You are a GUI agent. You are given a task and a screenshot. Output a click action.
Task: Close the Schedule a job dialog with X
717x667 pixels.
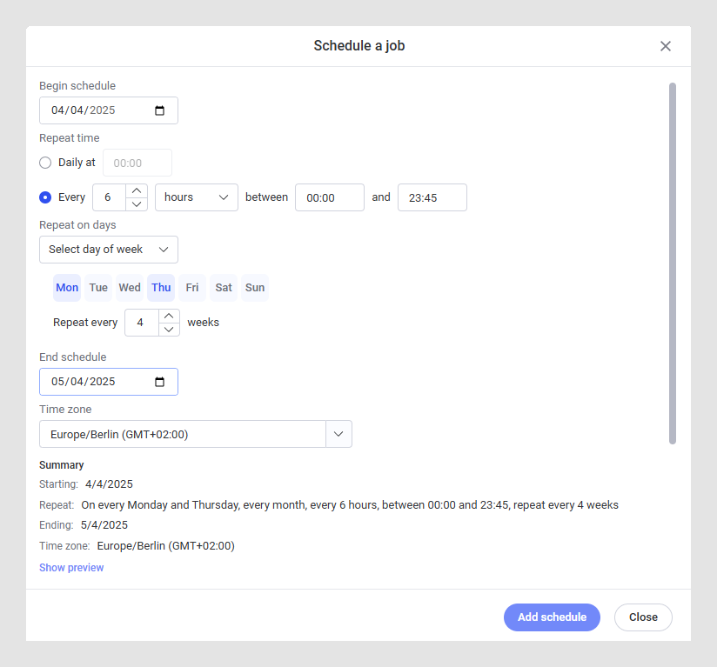coord(666,46)
